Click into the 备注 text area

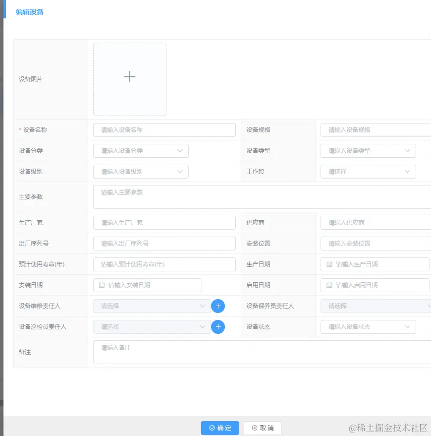tap(262, 352)
